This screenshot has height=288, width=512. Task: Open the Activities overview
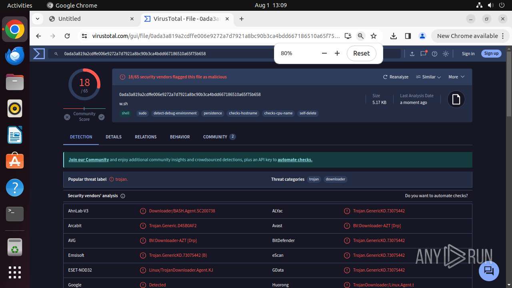coord(20,6)
